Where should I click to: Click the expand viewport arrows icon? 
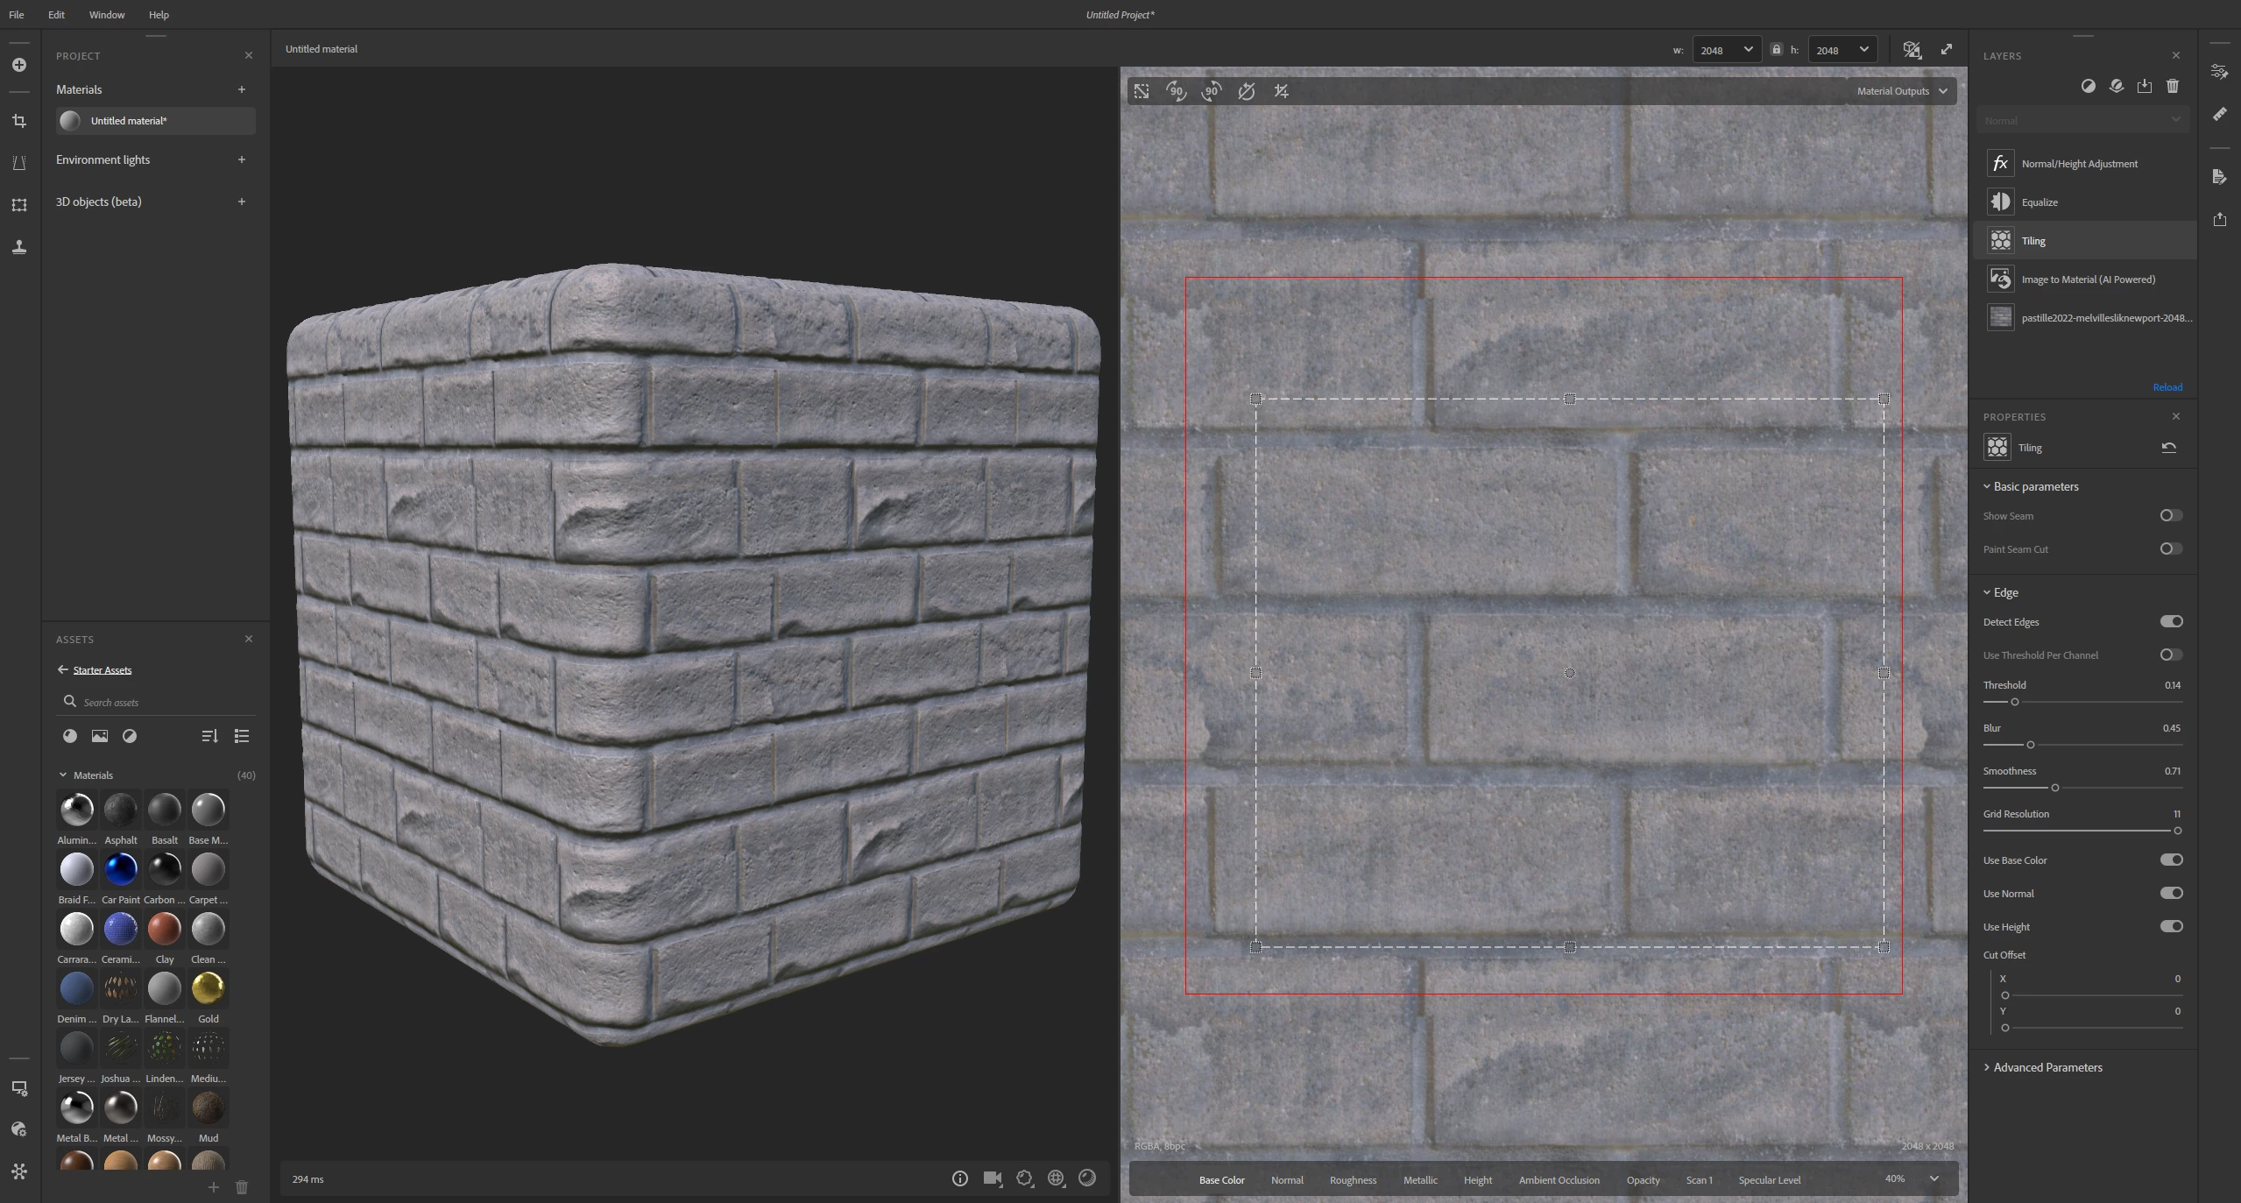pyautogui.click(x=1947, y=50)
